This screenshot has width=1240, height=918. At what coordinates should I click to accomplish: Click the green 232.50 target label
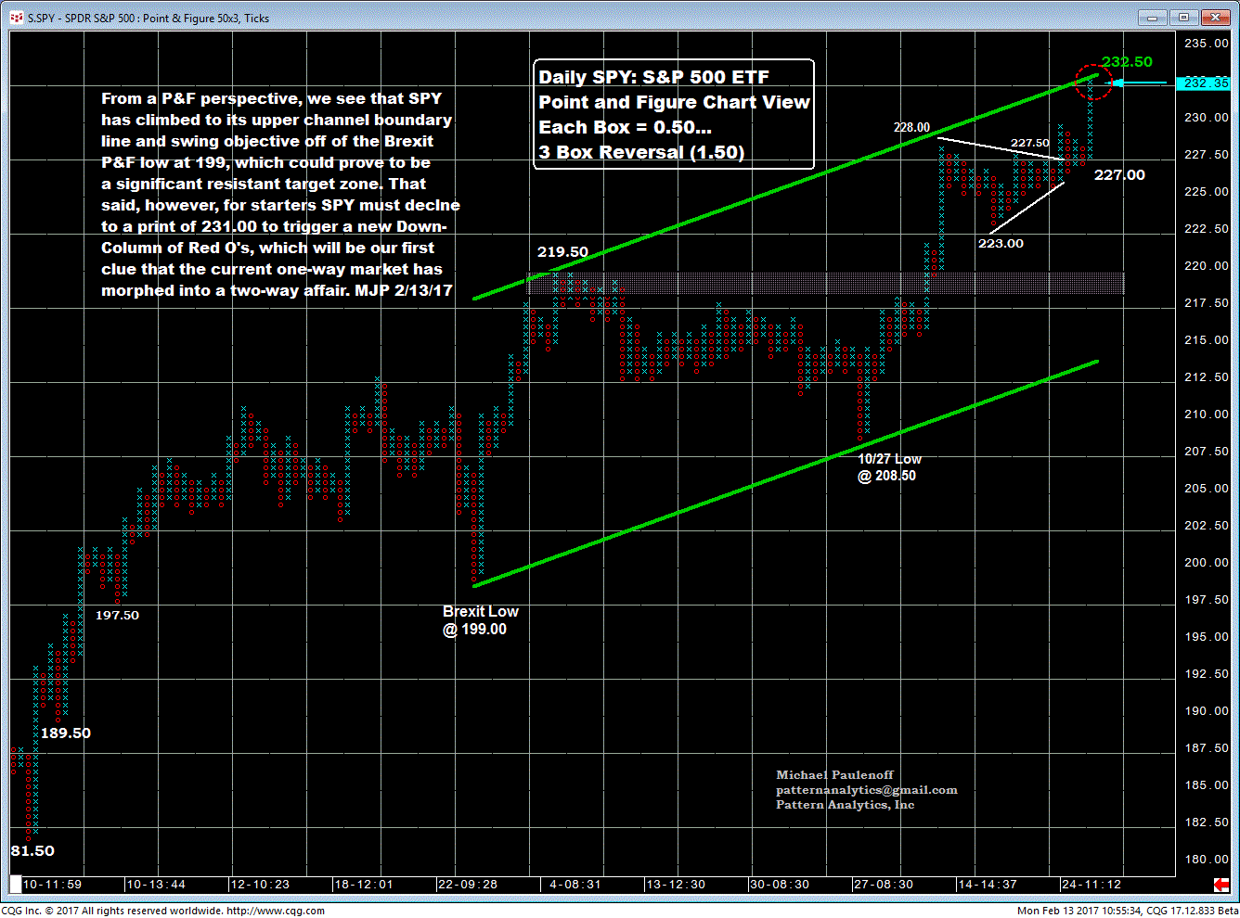1127,62
